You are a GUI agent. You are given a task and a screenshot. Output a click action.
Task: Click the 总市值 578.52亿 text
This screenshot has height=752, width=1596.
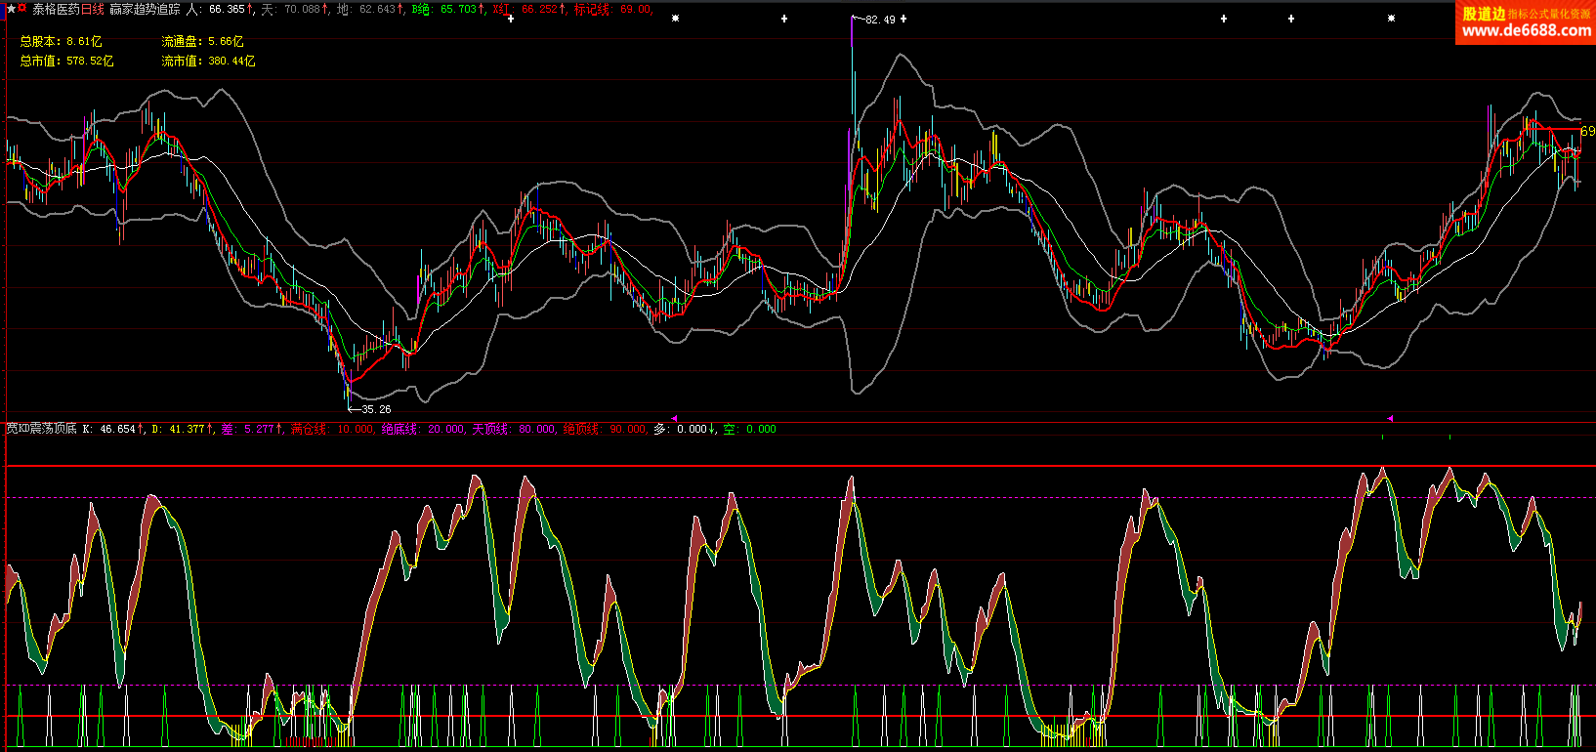click(x=66, y=61)
